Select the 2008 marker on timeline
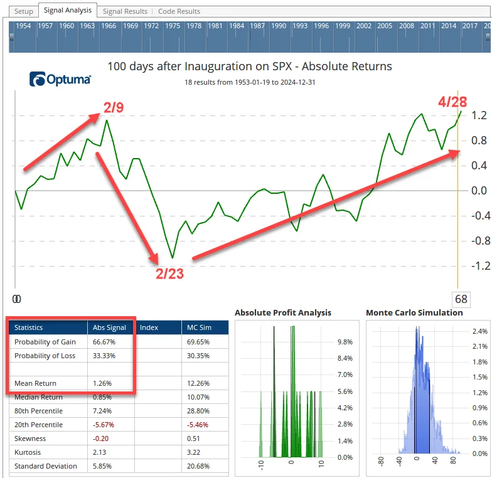This screenshot has width=492, height=478. tap(407, 26)
